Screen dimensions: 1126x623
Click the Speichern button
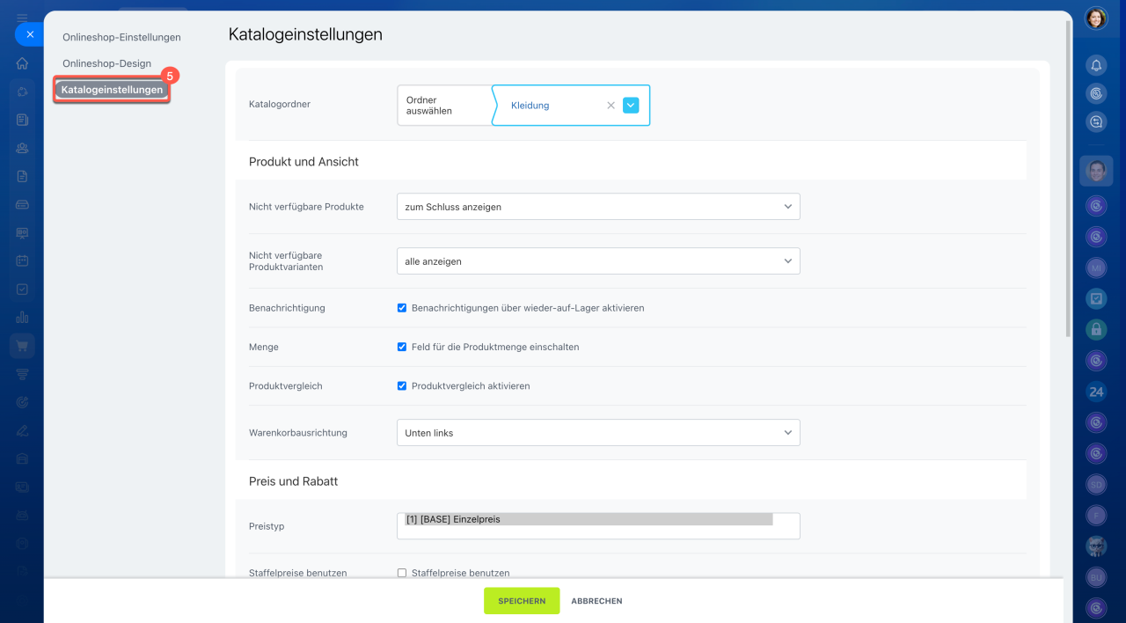tap(522, 601)
